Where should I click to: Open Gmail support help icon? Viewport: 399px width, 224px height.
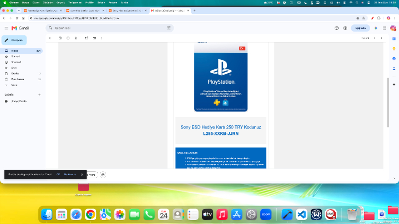(x=337, y=28)
